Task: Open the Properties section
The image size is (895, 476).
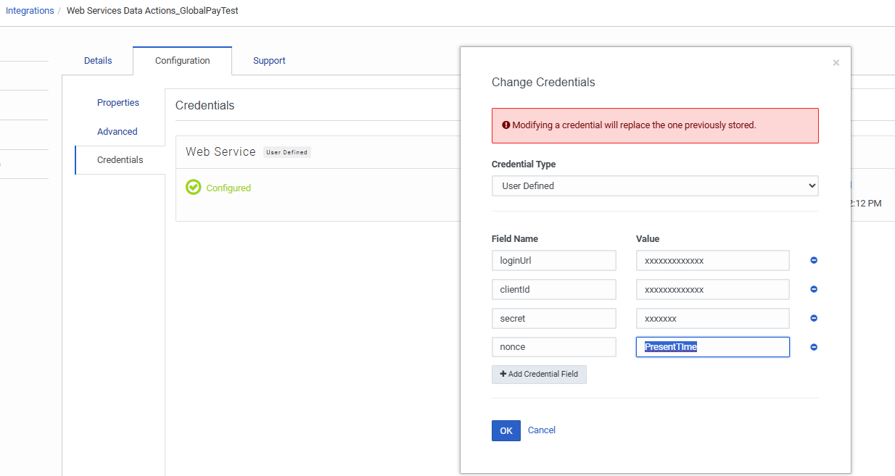Action: 118,103
